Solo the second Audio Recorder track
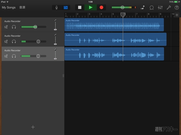The width and height of the screenshot is (181, 135). (14, 41)
